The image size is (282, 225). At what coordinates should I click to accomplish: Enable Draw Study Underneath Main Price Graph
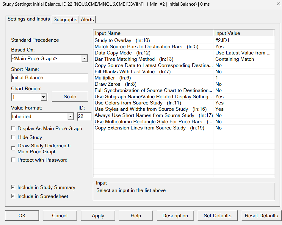pos(13,149)
